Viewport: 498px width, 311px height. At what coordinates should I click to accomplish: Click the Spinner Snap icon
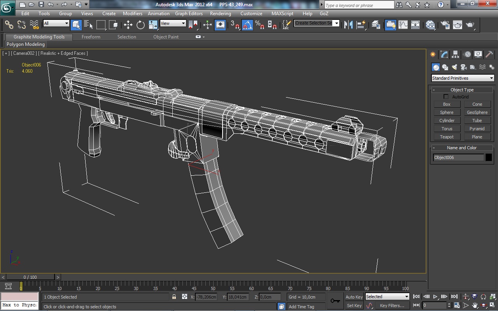click(272, 24)
